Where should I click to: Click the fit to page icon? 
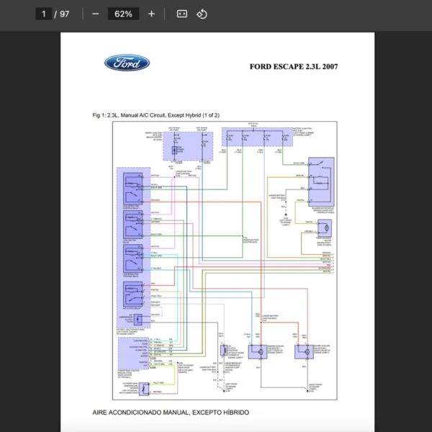182,14
